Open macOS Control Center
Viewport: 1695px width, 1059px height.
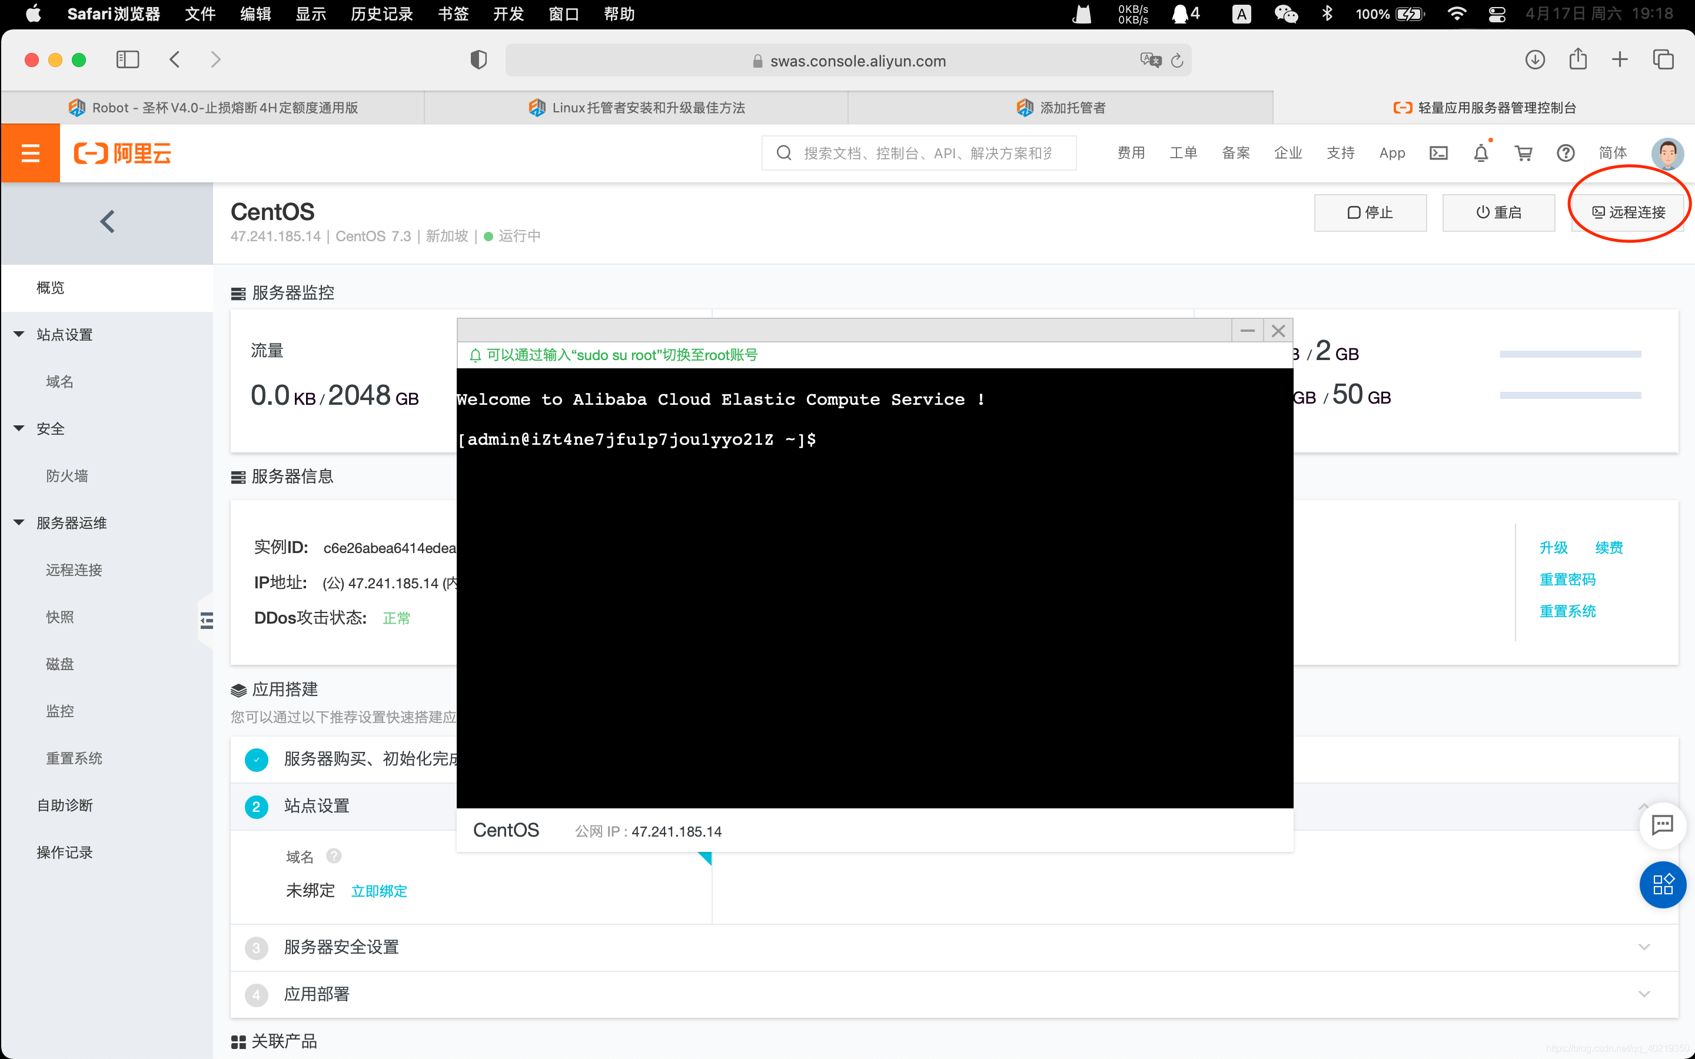[1497, 14]
